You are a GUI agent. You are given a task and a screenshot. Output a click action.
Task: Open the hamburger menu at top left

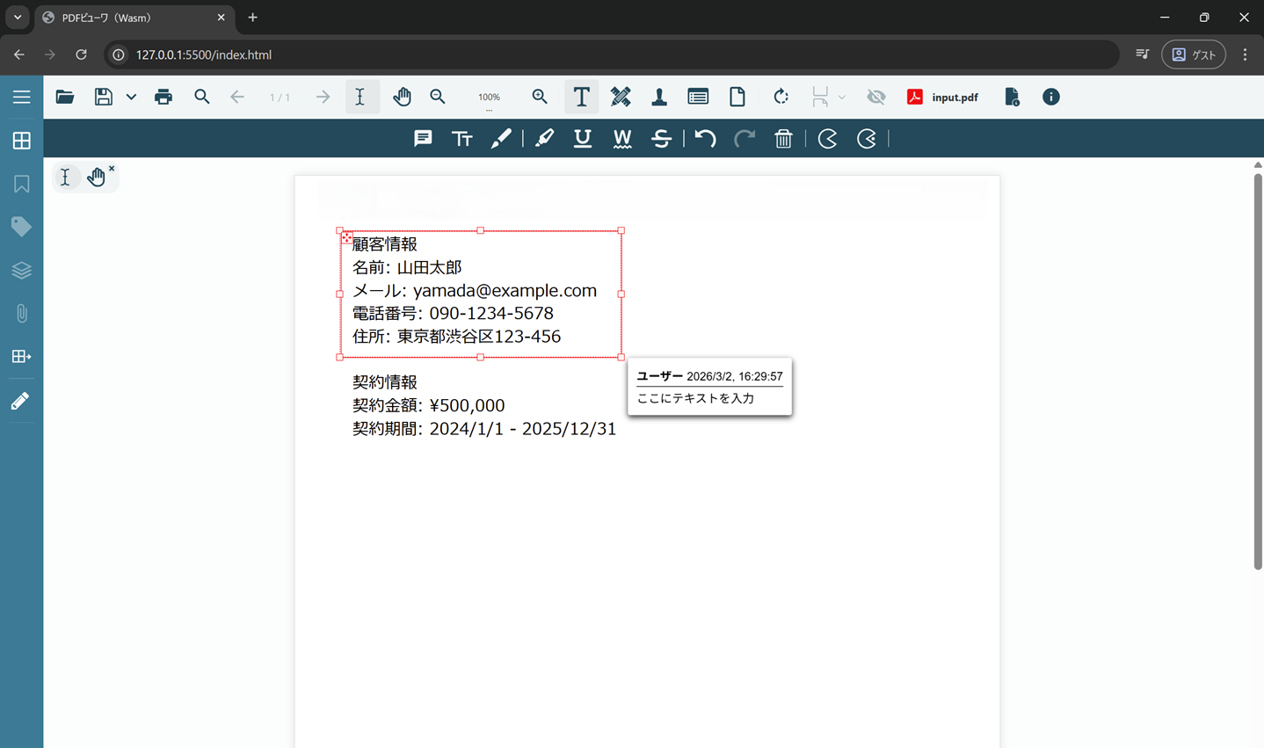coord(21,97)
